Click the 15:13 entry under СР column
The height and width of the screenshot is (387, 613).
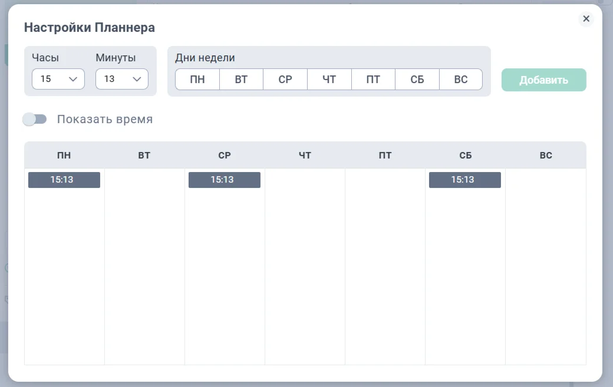point(225,180)
